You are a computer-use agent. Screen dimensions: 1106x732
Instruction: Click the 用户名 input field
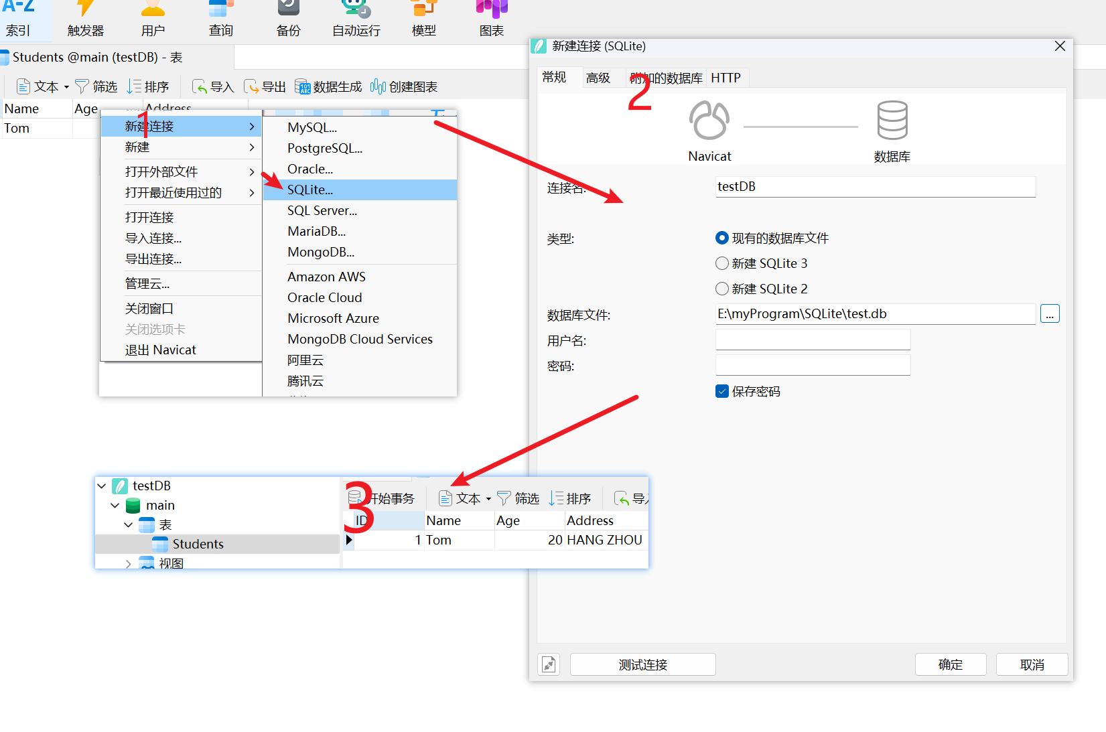pos(813,340)
